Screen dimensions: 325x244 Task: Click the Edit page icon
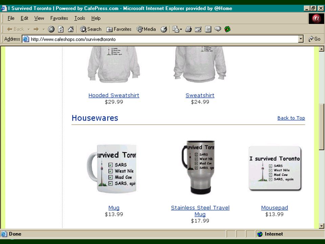tap(198, 29)
